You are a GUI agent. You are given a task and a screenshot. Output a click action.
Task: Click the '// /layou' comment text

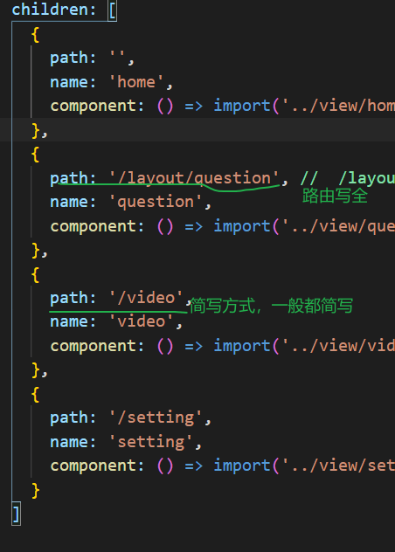[348, 178]
